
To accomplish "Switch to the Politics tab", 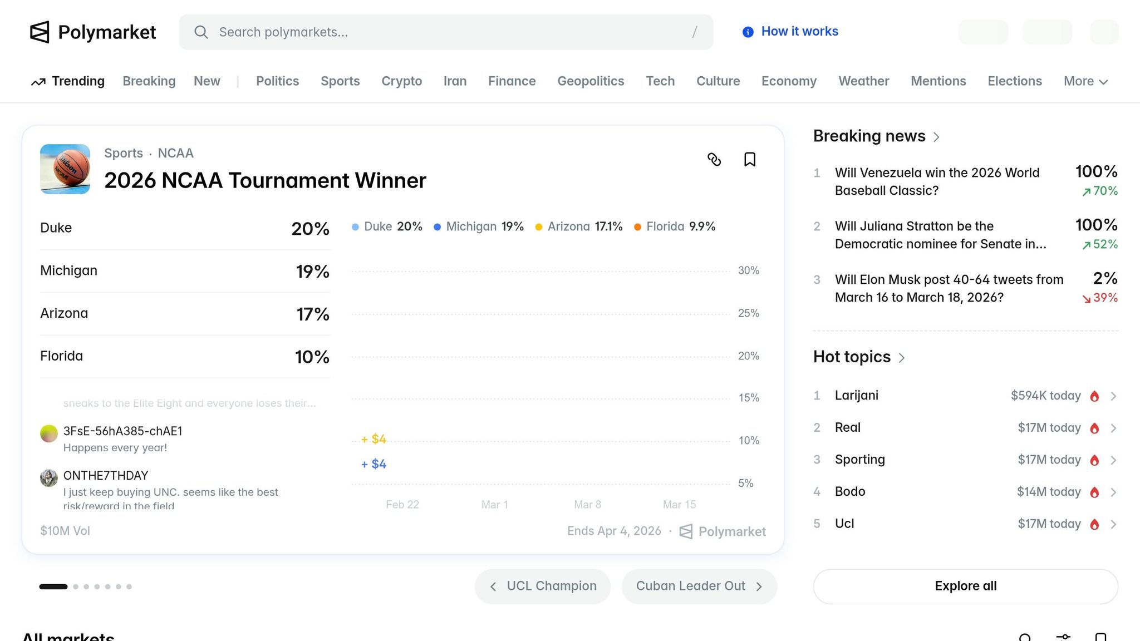I will click(x=277, y=81).
